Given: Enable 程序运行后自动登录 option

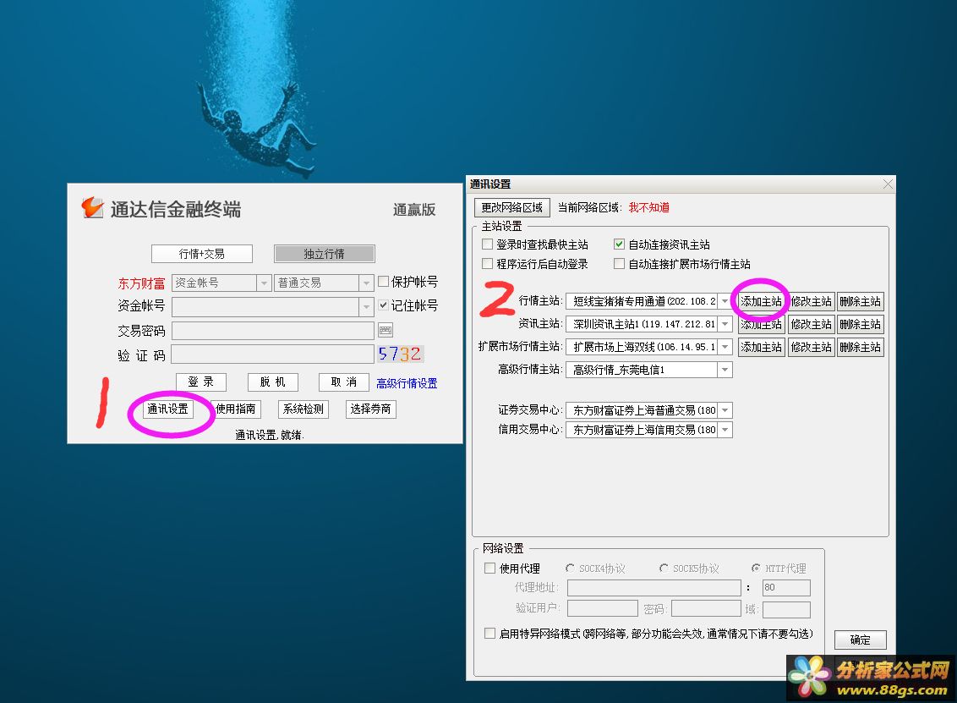Looking at the screenshot, I should [x=487, y=264].
